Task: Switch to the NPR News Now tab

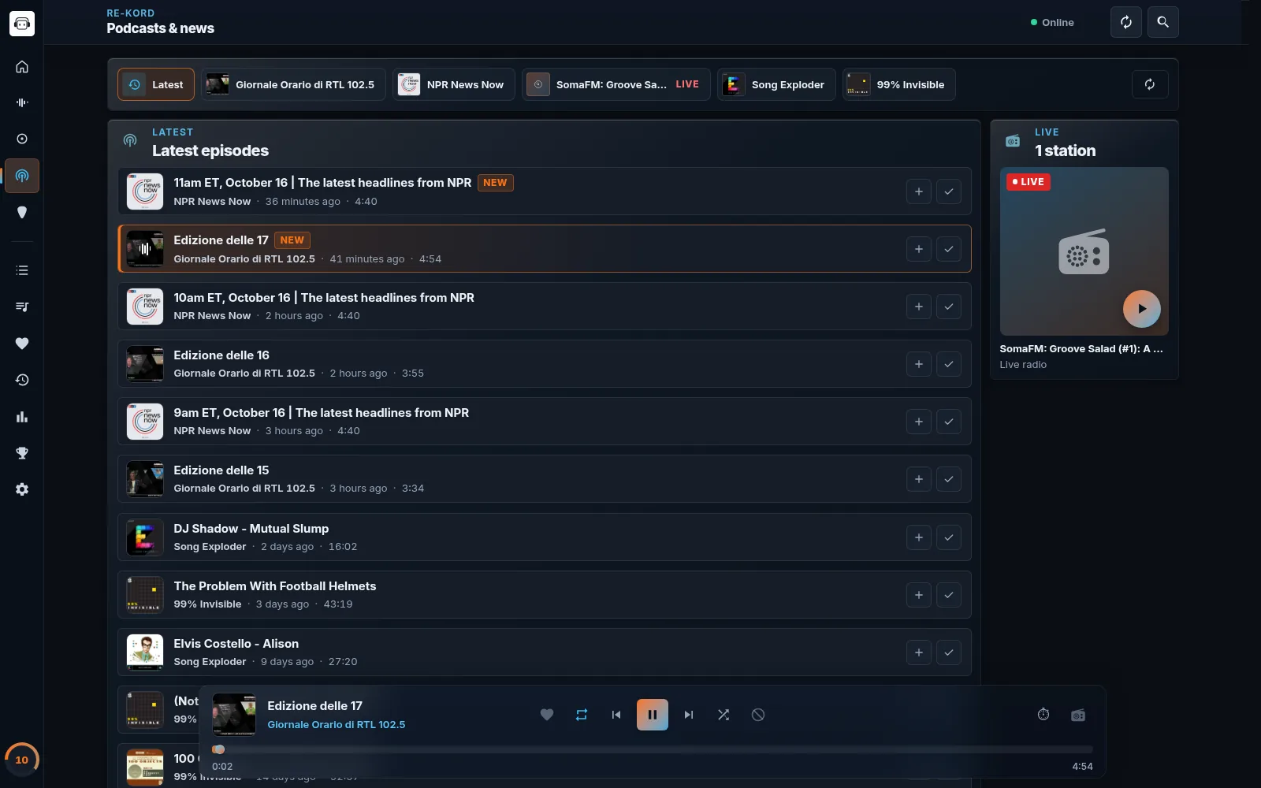Action: [x=454, y=84]
